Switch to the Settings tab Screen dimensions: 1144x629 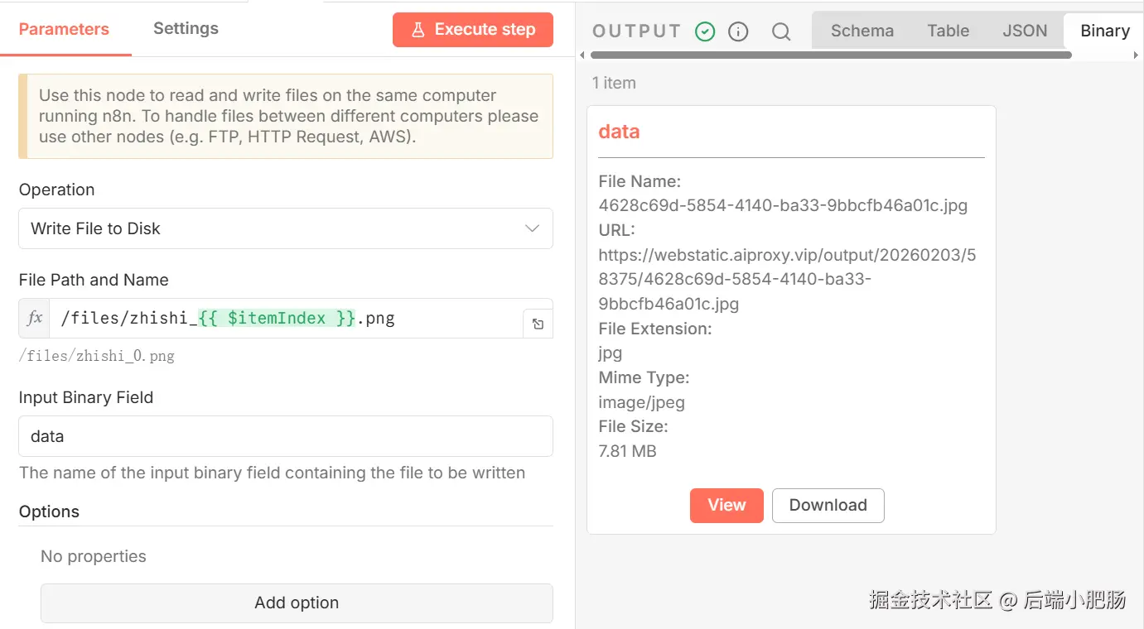186,28
